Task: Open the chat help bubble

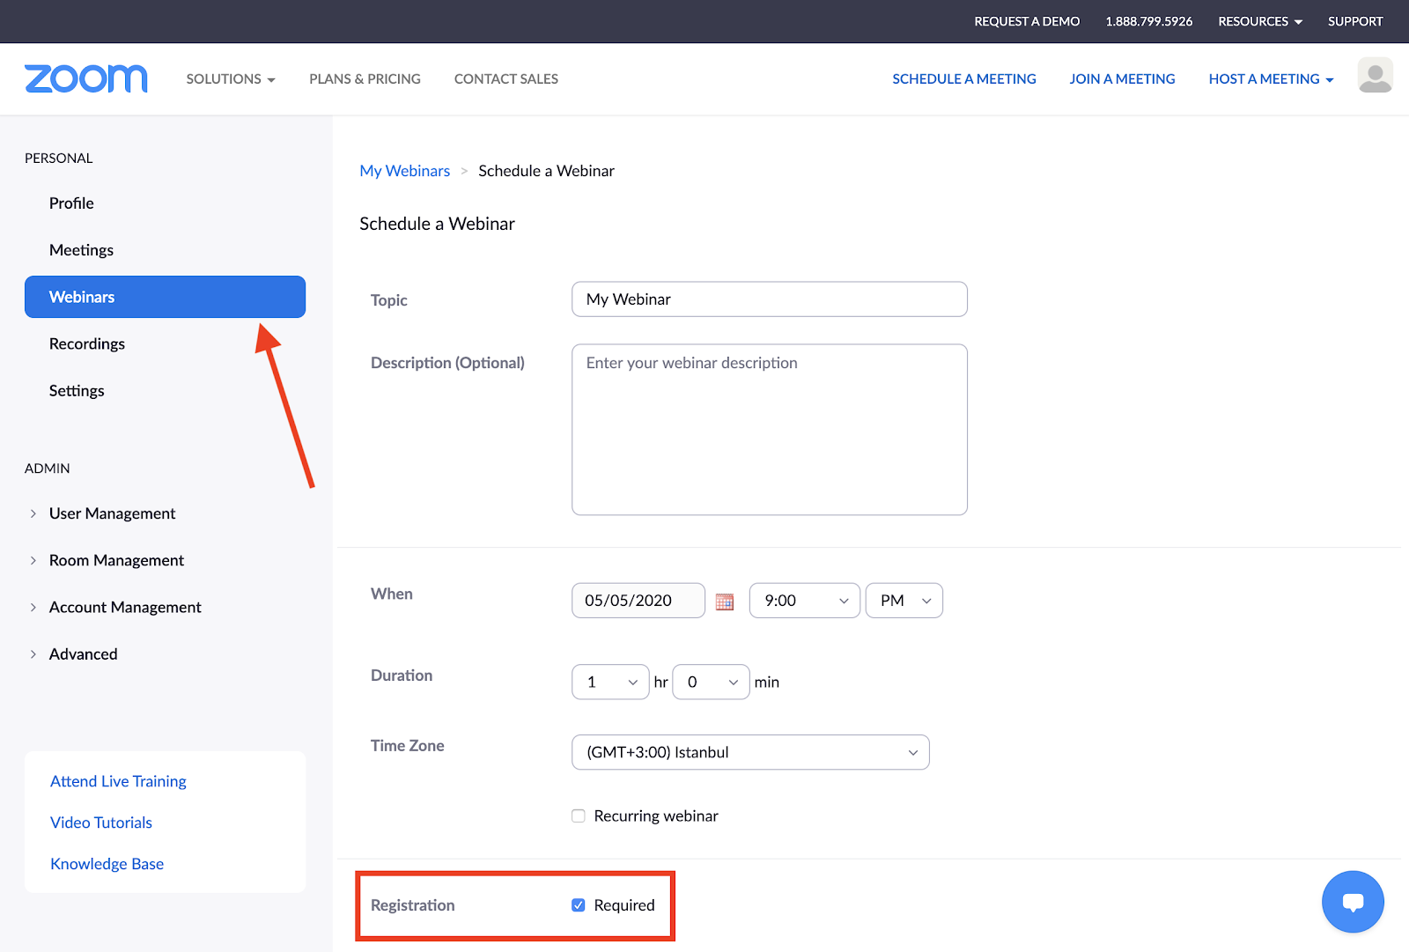Action: coord(1353,902)
